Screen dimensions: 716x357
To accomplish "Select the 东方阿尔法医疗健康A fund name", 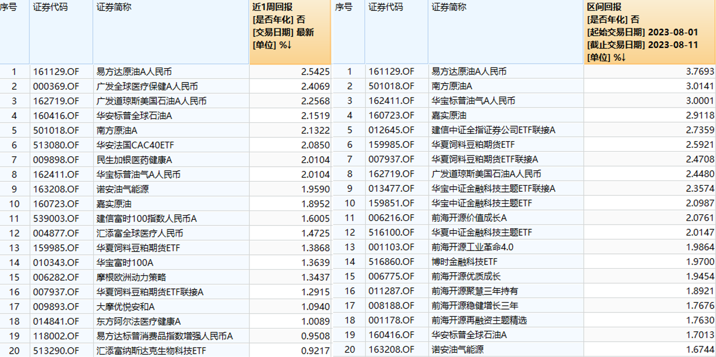I will [138, 321].
